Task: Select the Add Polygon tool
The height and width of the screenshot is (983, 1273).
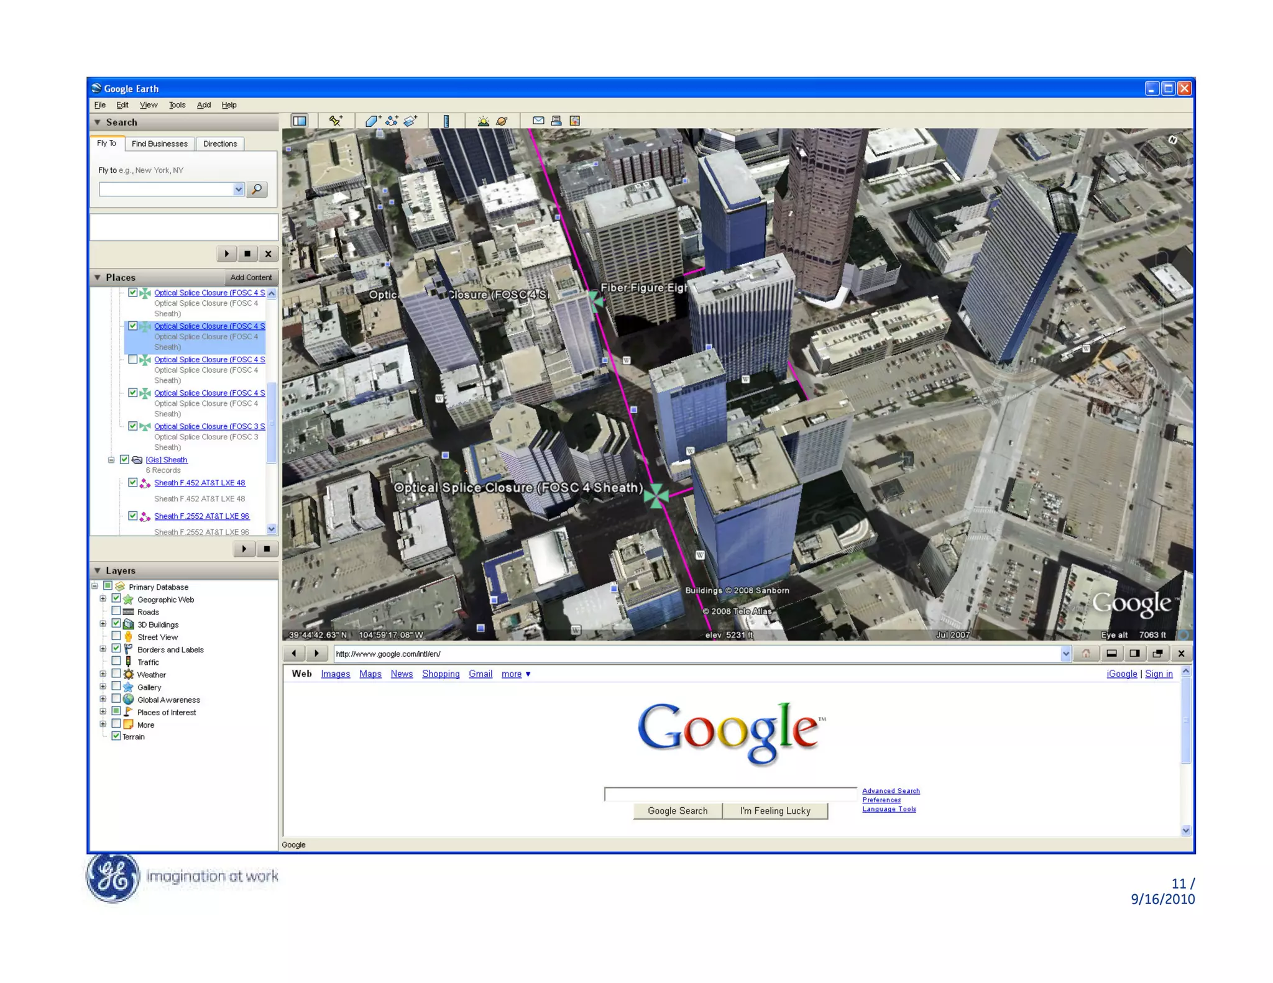Action: (372, 121)
